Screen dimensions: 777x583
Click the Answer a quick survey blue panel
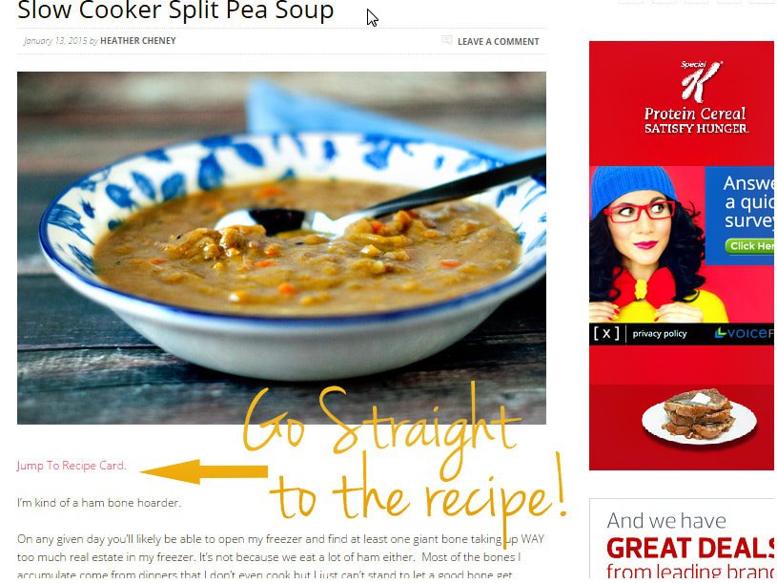[740, 216]
